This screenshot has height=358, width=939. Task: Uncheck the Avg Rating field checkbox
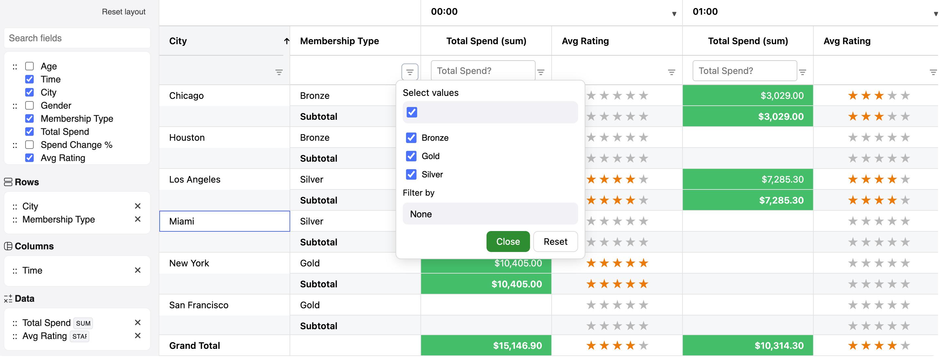click(29, 158)
